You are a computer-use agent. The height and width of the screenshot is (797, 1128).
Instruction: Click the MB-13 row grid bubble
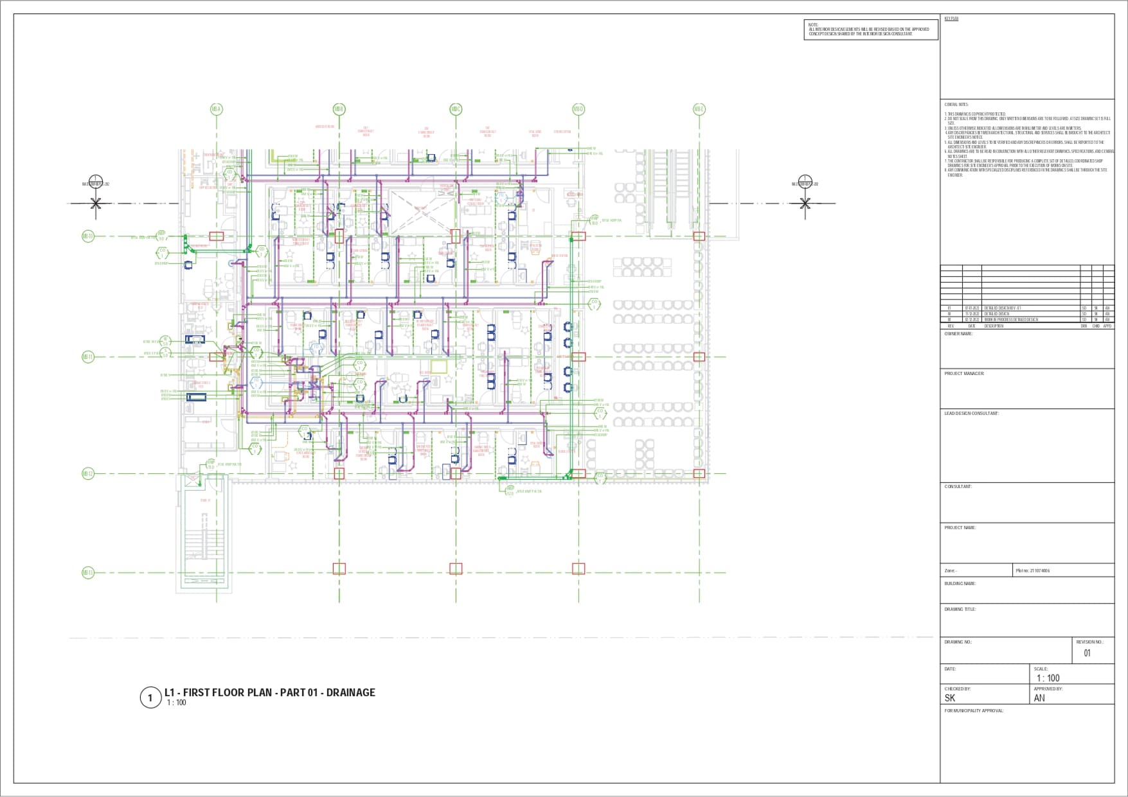[x=88, y=573]
